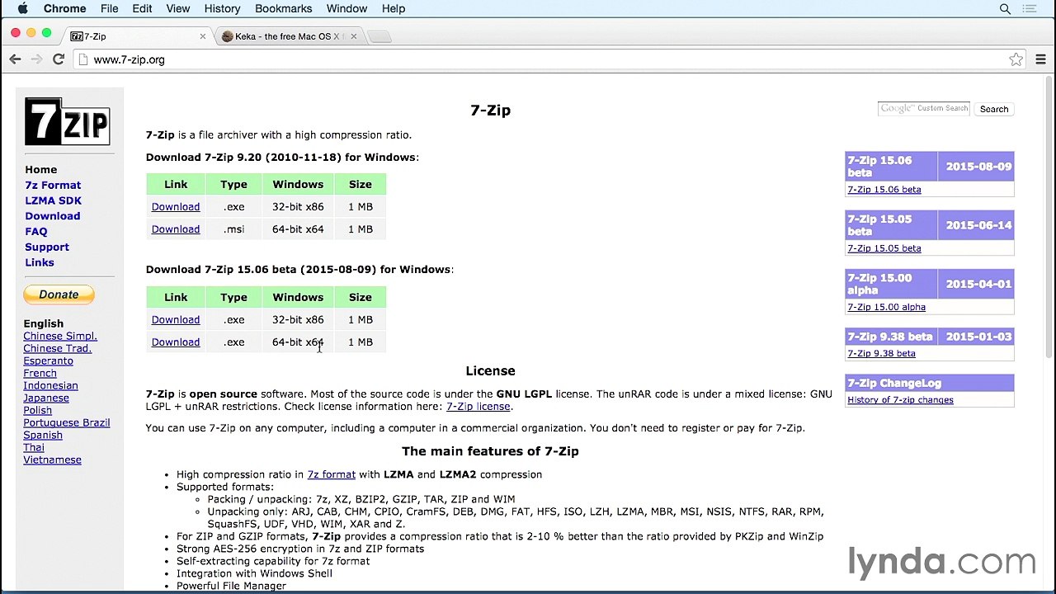This screenshot has height=594, width=1056.
Task: Open Spotlight search magnifier icon
Action: pos(1005,8)
